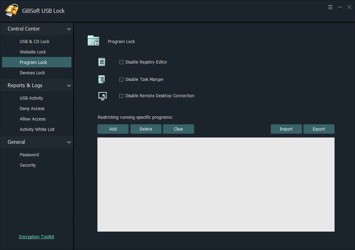Screen dimensions: 355x250
Task: Click the Registry Editor notepad icon
Action: [x=102, y=62]
